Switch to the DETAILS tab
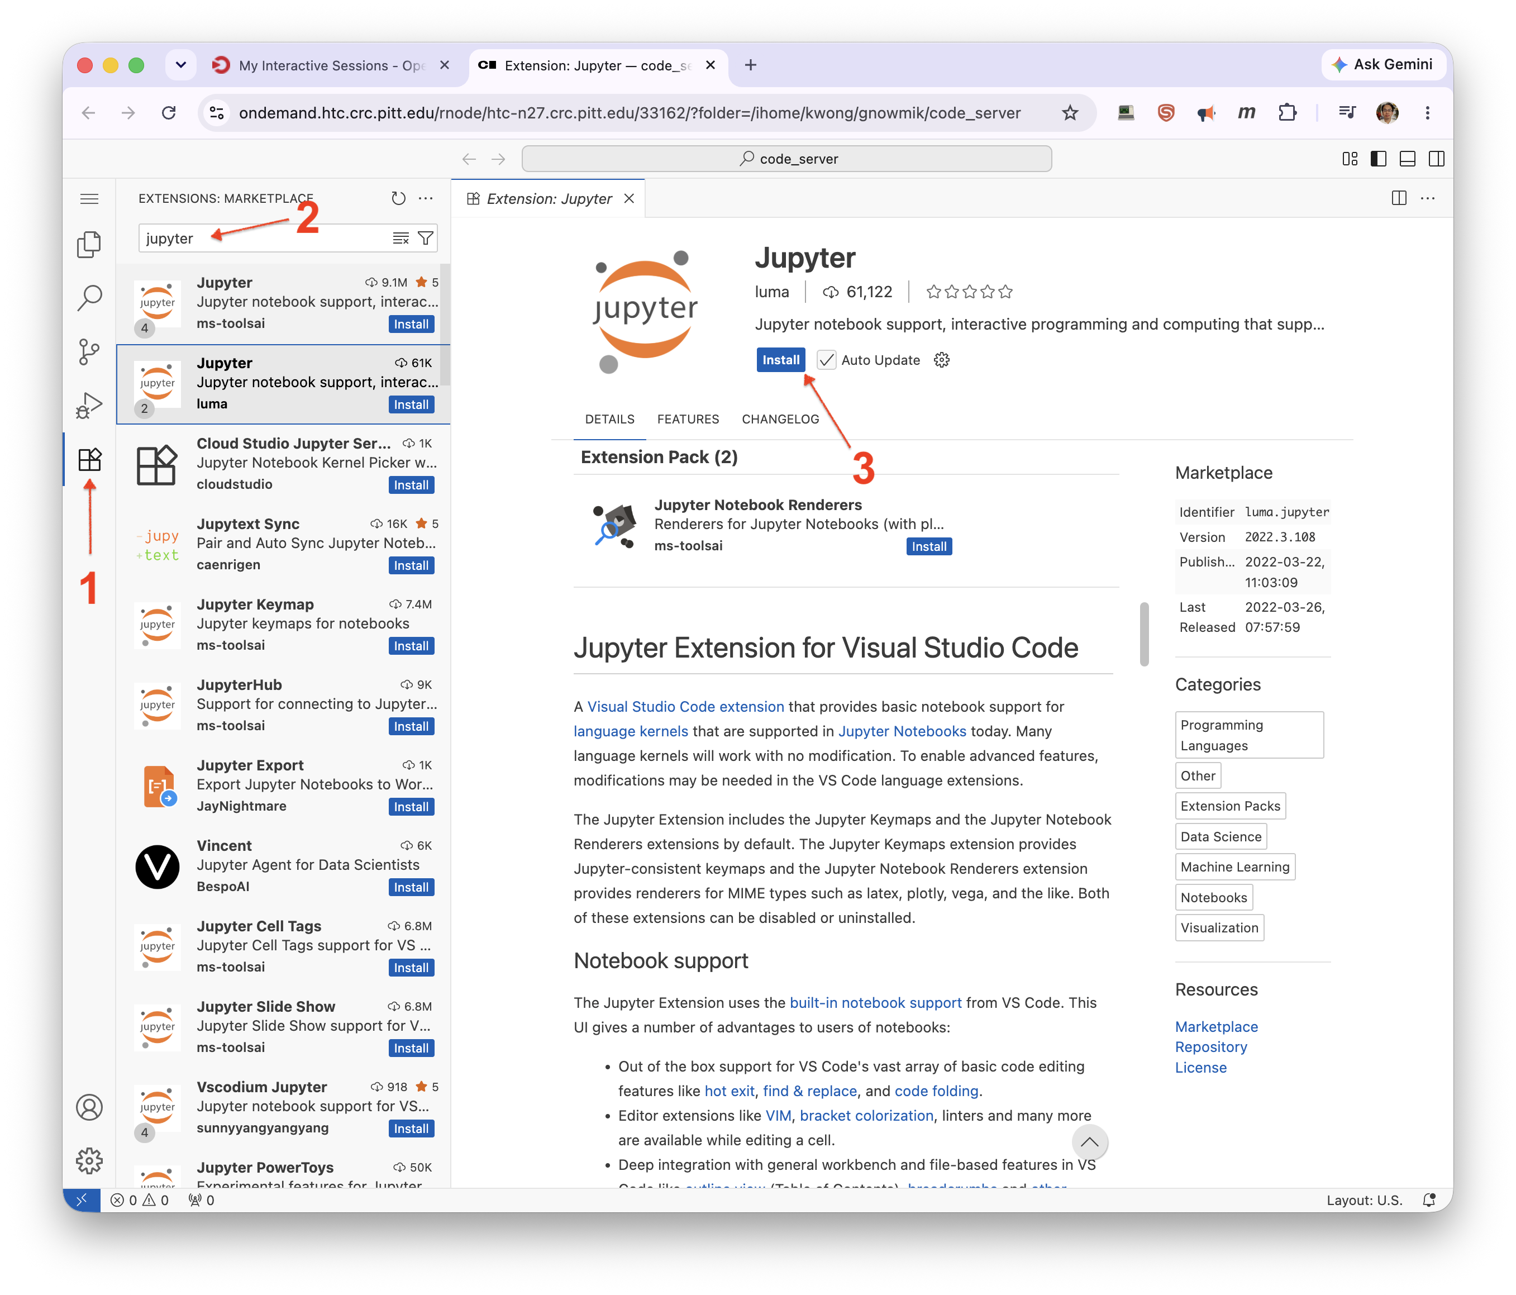This screenshot has width=1516, height=1295. pyautogui.click(x=609, y=419)
